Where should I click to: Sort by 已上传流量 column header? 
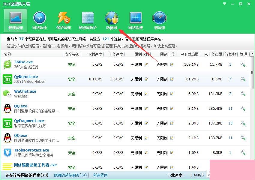(213, 54)
